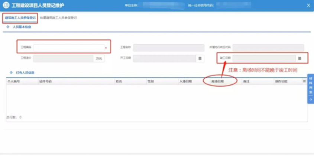Collapse the 已有人员信息 section
Screen dimensions: 314x156
[11, 72]
